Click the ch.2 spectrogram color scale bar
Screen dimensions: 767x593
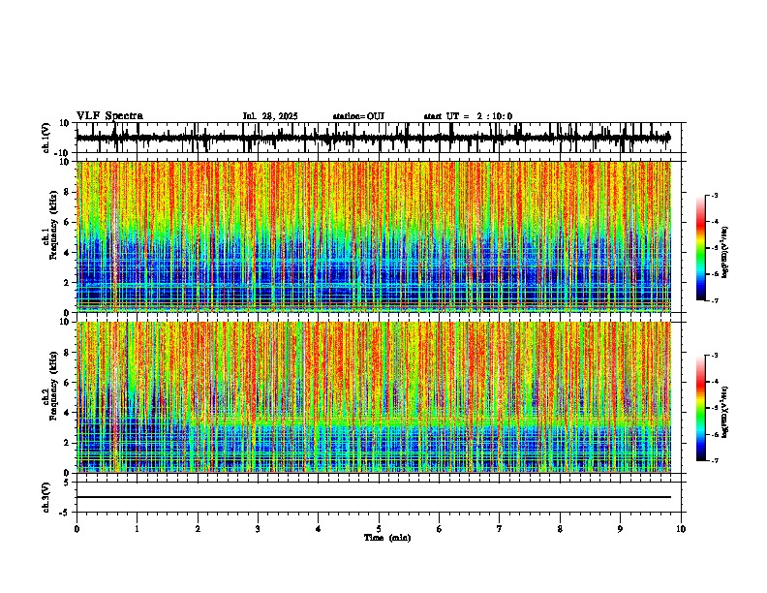coord(701,408)
